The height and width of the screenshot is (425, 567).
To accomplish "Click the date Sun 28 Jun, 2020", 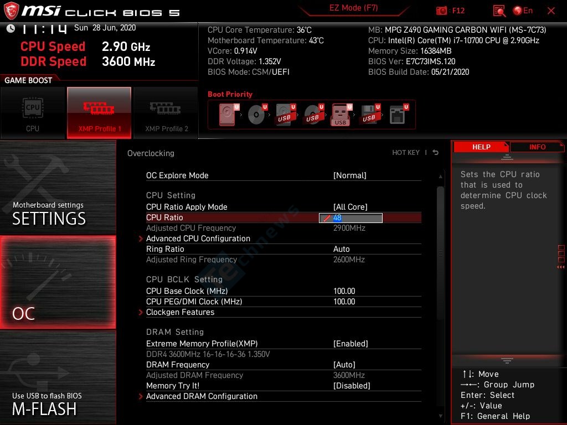I will [x=105, y=28].
